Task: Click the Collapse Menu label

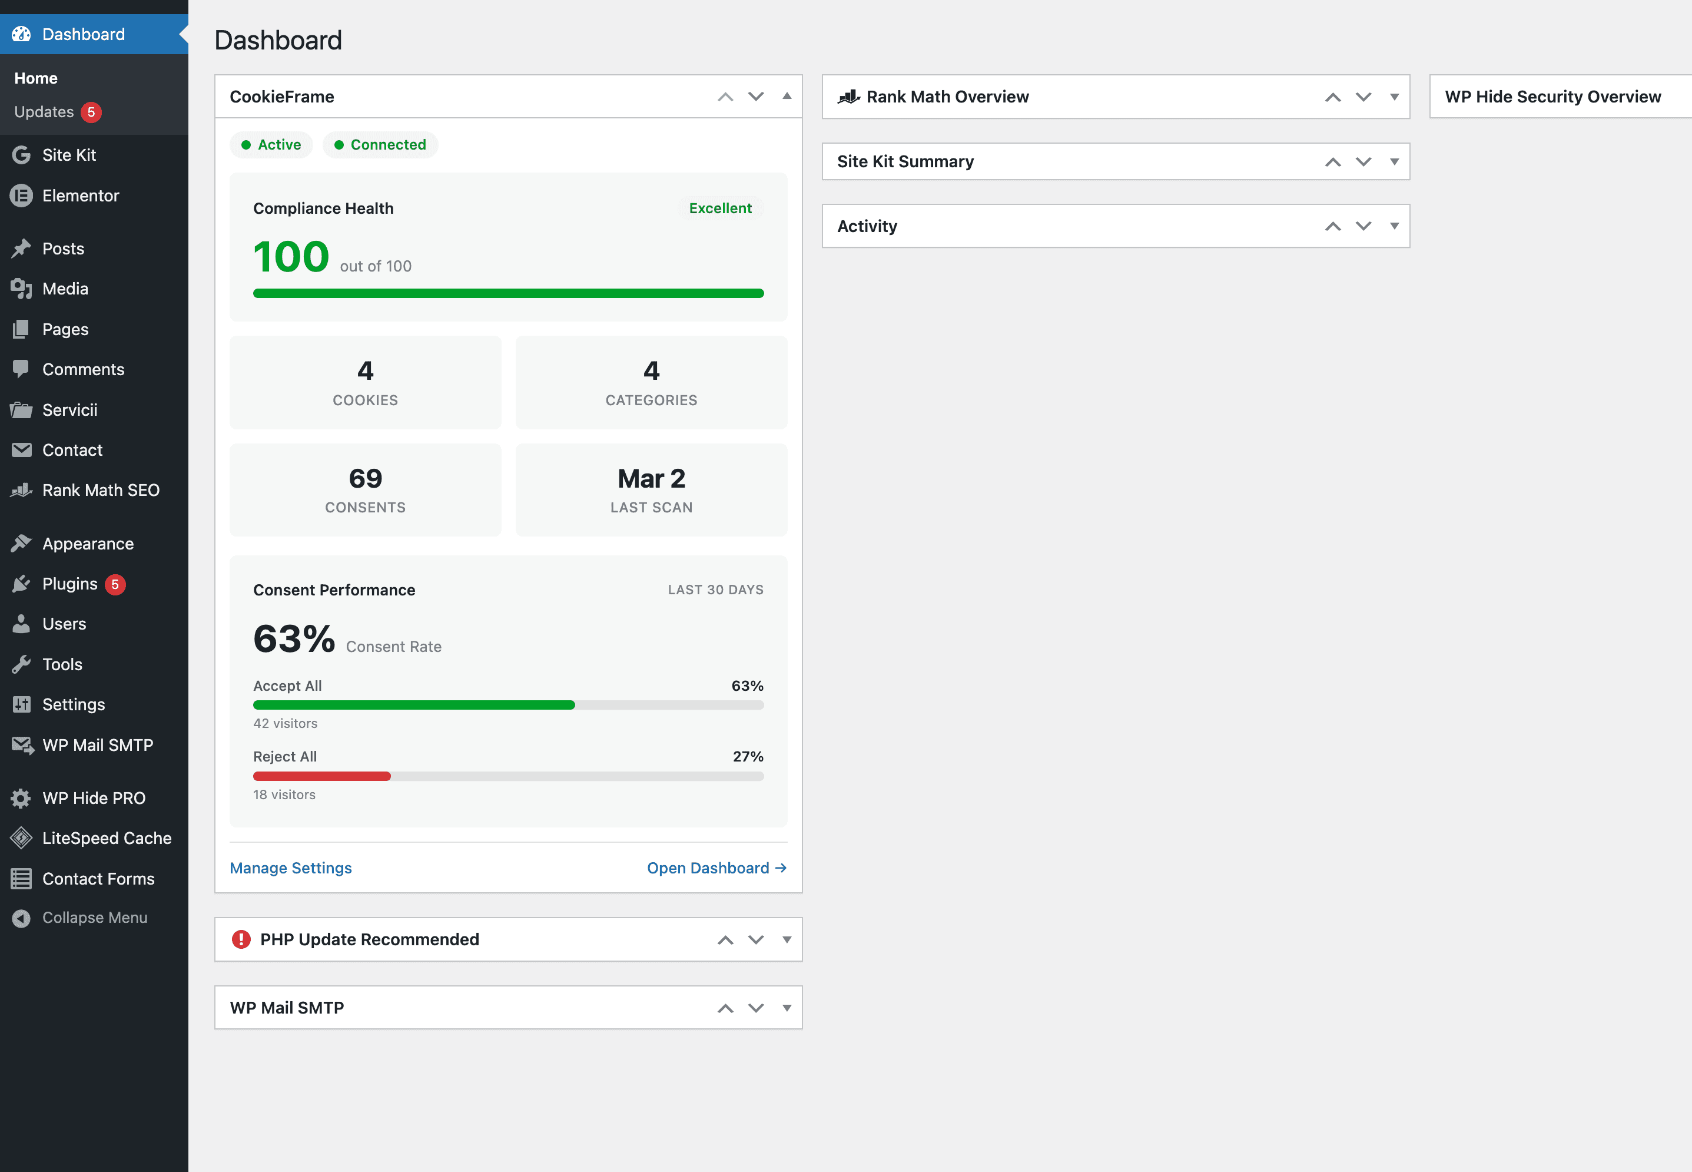Action: tap(95, 918)
